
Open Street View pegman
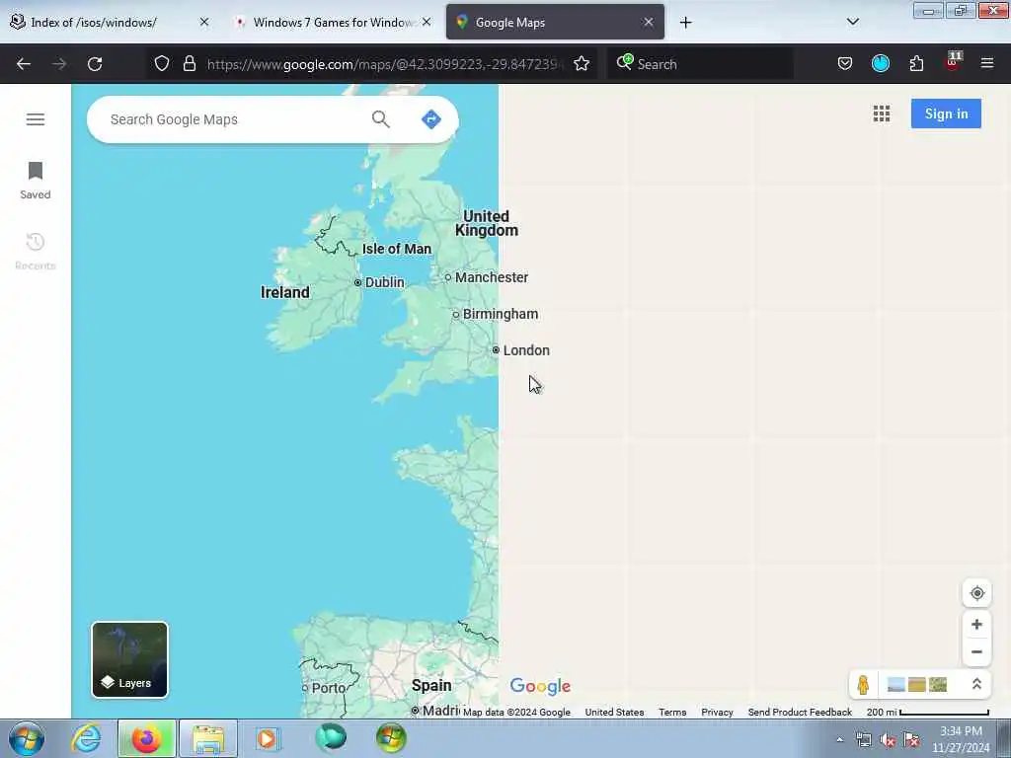(x=863, y=685)
